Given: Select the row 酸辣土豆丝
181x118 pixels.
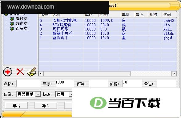Looking at the screenshot, I should [108, 34].
